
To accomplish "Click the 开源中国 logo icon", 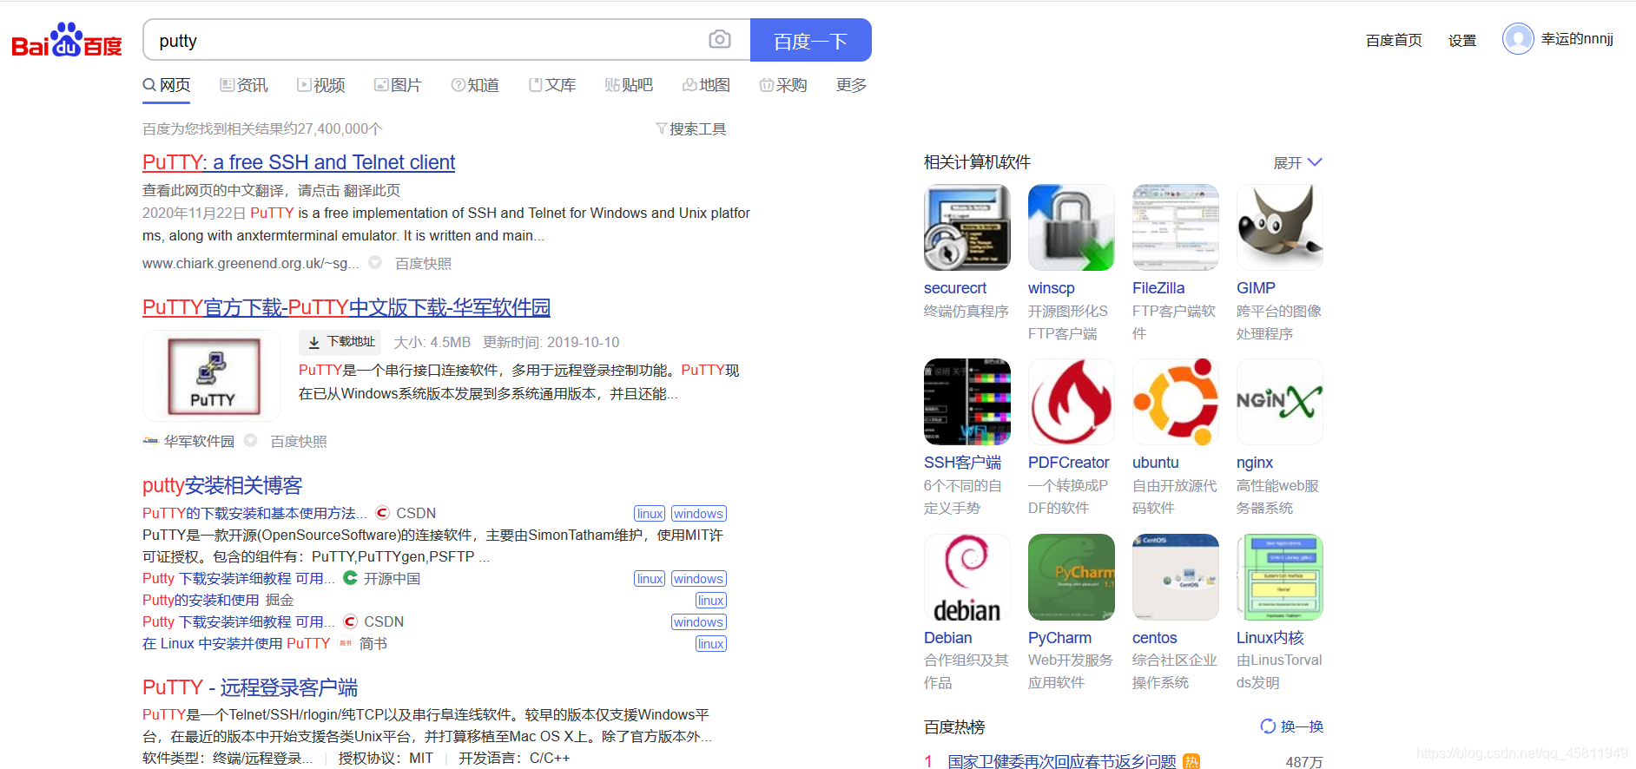I will [350, 578].
